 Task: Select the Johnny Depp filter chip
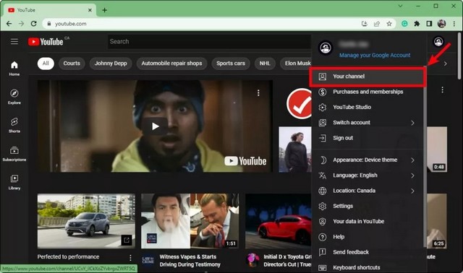pyautogui.click(x=111, y=64)
